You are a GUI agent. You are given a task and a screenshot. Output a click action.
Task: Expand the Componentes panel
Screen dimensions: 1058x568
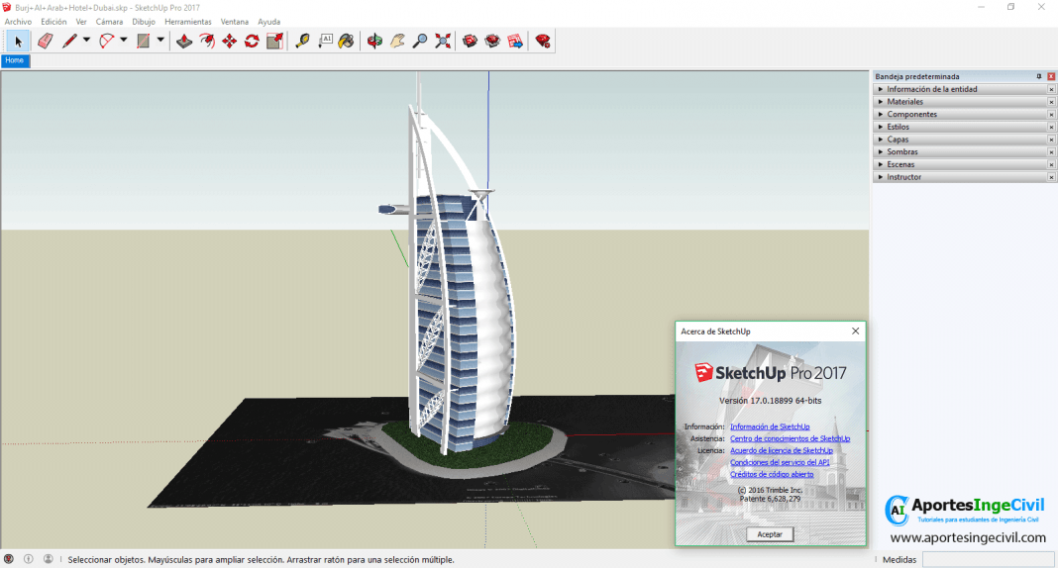(964, 114)
